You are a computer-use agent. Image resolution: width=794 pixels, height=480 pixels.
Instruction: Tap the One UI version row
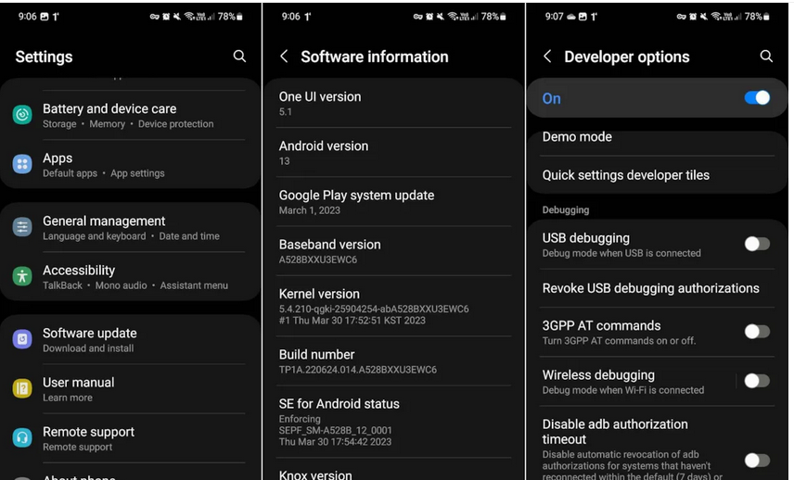pos(393,104)
